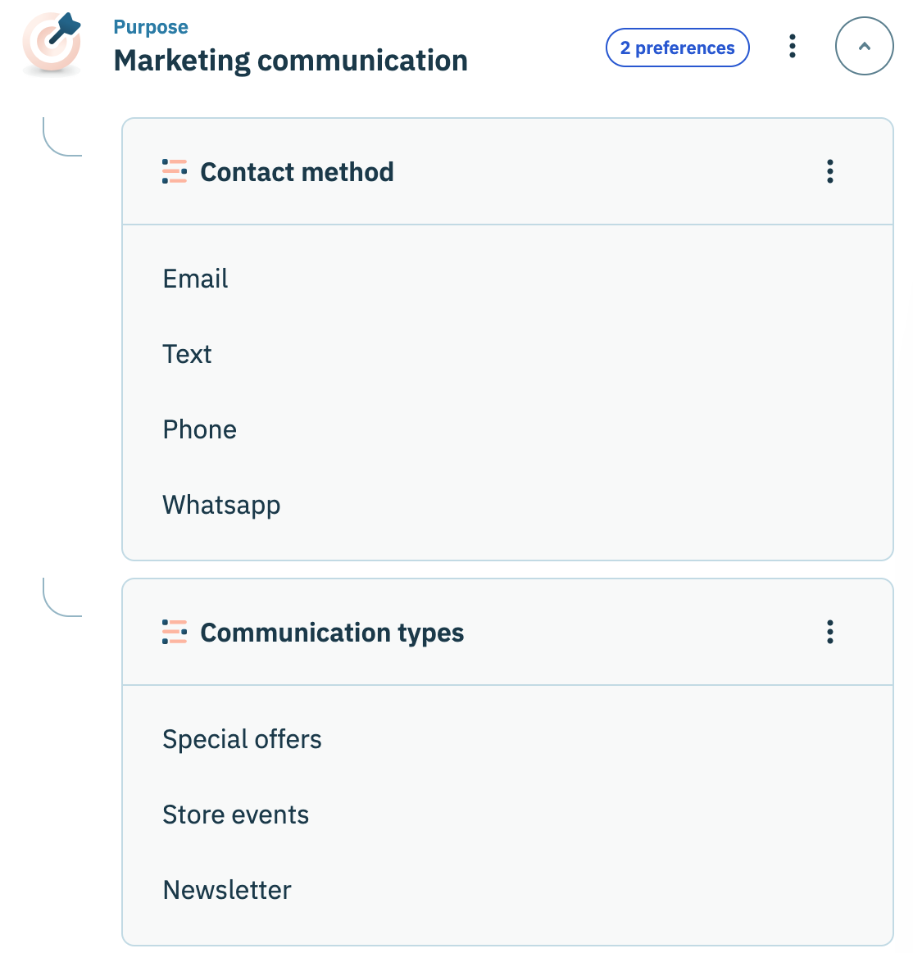Select the Email contact method
The height and width of the screenshot is (953, 913).
point(195,279)
